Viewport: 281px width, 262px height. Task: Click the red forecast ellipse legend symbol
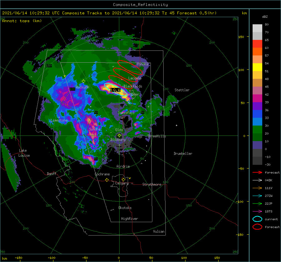257,227
